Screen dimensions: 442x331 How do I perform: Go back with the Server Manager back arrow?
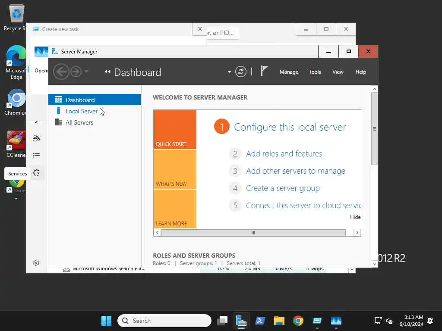61,72
